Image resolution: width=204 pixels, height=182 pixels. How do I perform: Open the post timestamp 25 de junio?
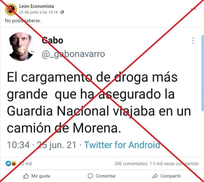point(38,12)
